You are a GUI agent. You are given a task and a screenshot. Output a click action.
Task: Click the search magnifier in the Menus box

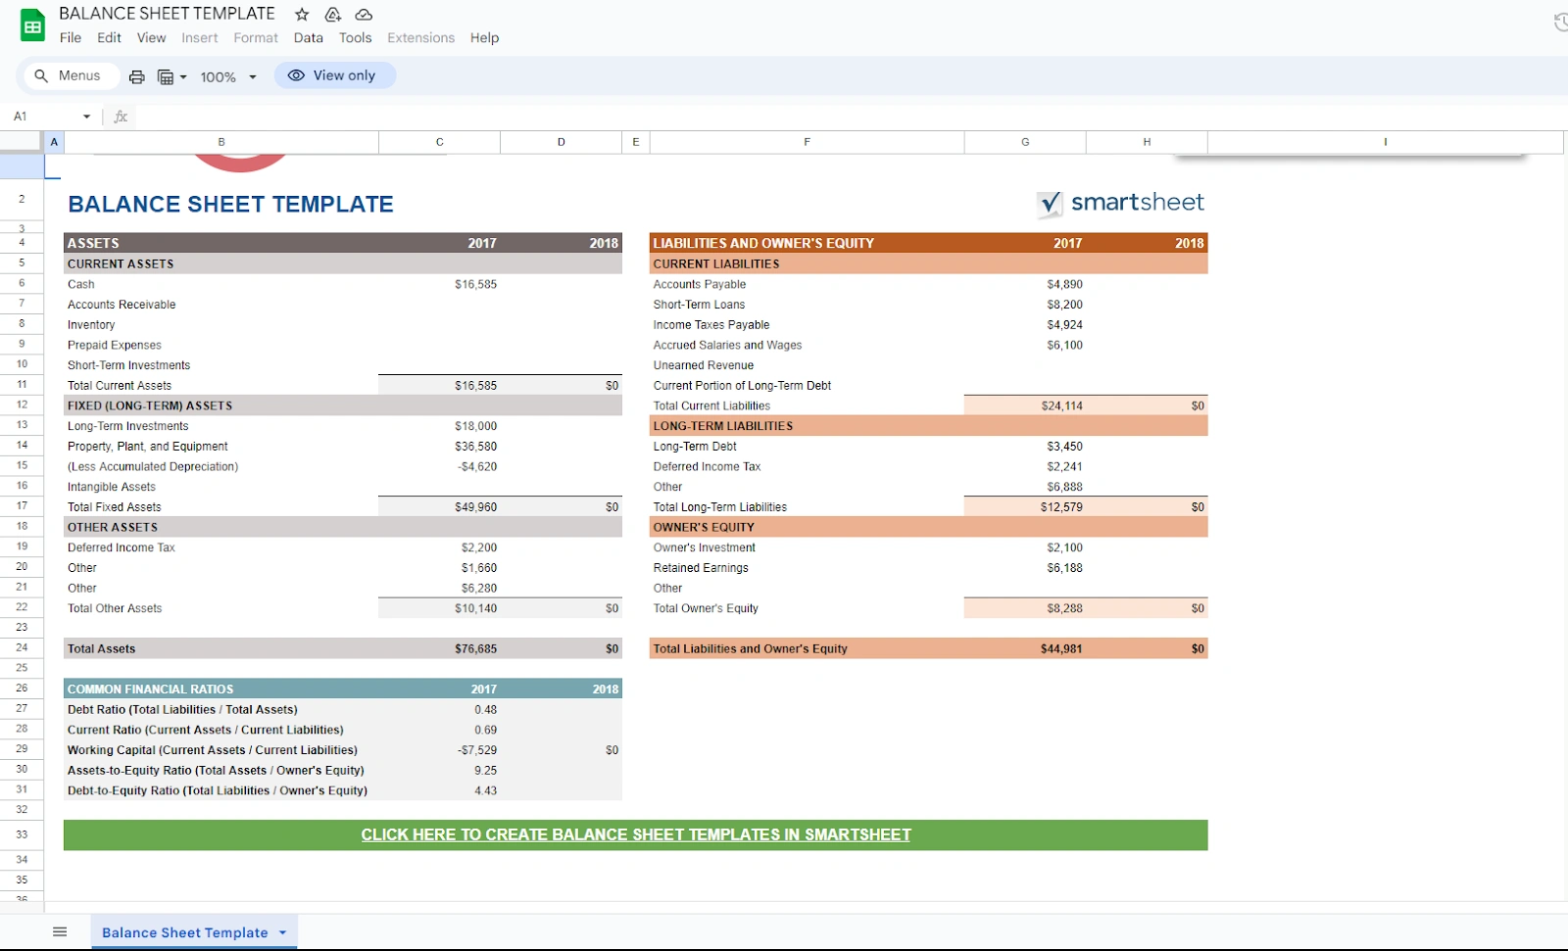(40, 75)
